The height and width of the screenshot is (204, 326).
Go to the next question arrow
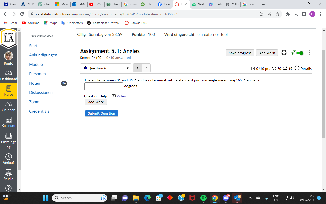146,68
